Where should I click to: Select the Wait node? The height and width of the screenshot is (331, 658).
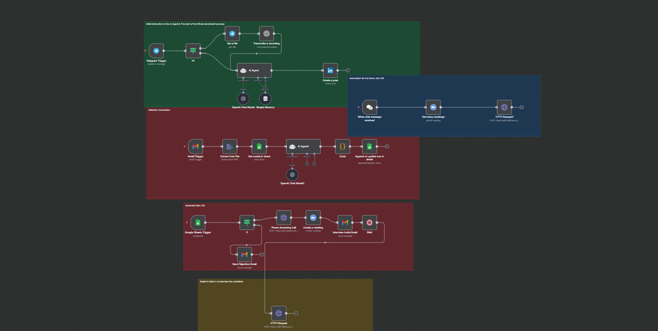click(369, 223)
